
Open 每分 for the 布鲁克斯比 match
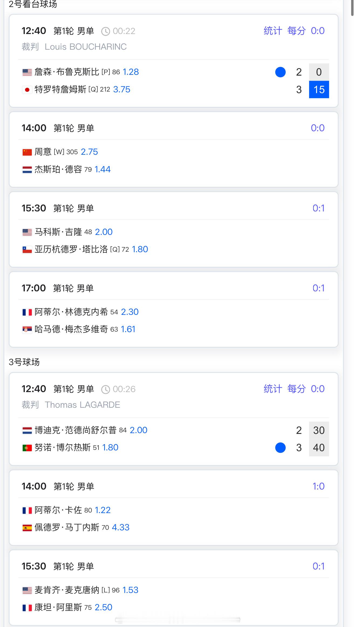click(x=296, y=31)
